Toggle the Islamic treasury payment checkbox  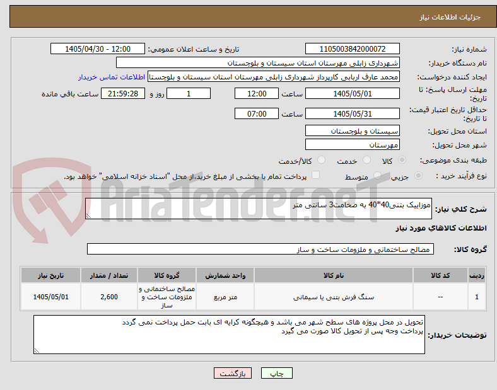316,175
